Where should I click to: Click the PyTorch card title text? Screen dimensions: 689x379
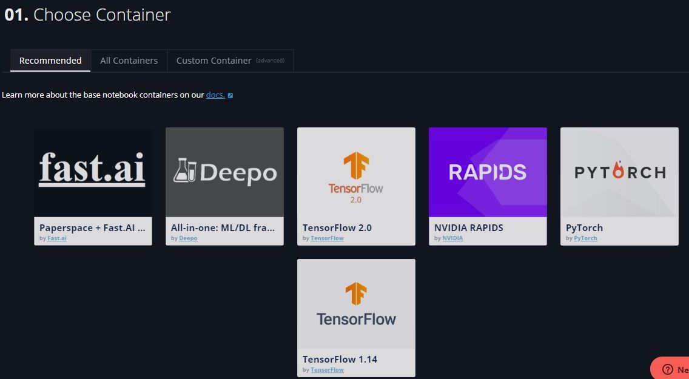[x=584, y=228]
